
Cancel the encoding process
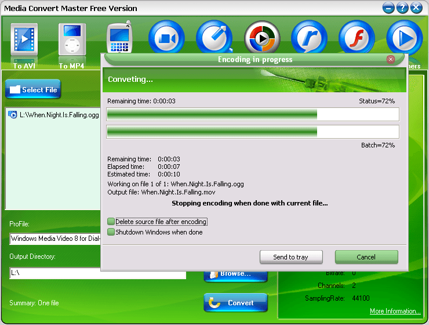(x=366, y=257)
